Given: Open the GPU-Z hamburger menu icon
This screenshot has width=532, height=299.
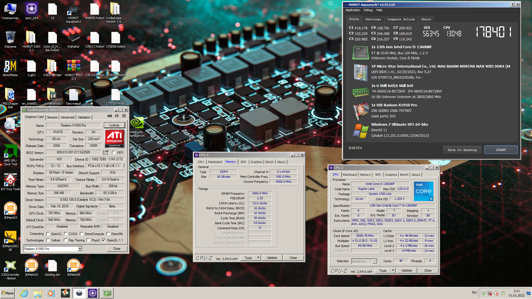Looking at the screenshot, I should 124,116.
